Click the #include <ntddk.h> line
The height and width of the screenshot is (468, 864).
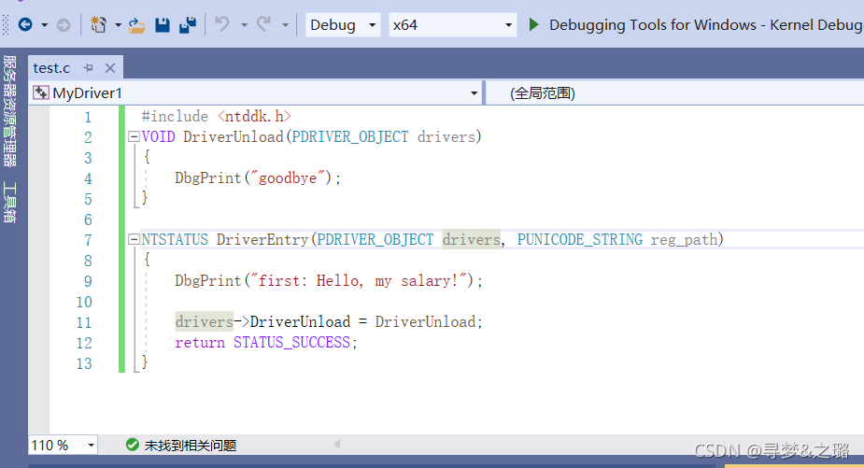(x=216, y=117)
